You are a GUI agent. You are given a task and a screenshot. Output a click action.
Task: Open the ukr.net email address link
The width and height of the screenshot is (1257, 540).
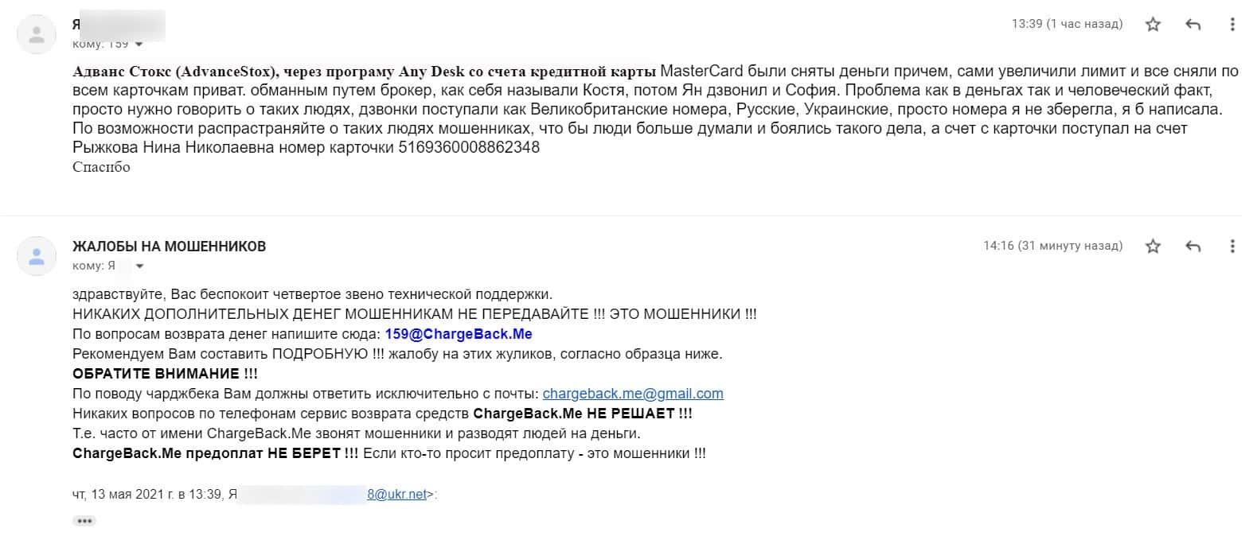click(397, 494)
